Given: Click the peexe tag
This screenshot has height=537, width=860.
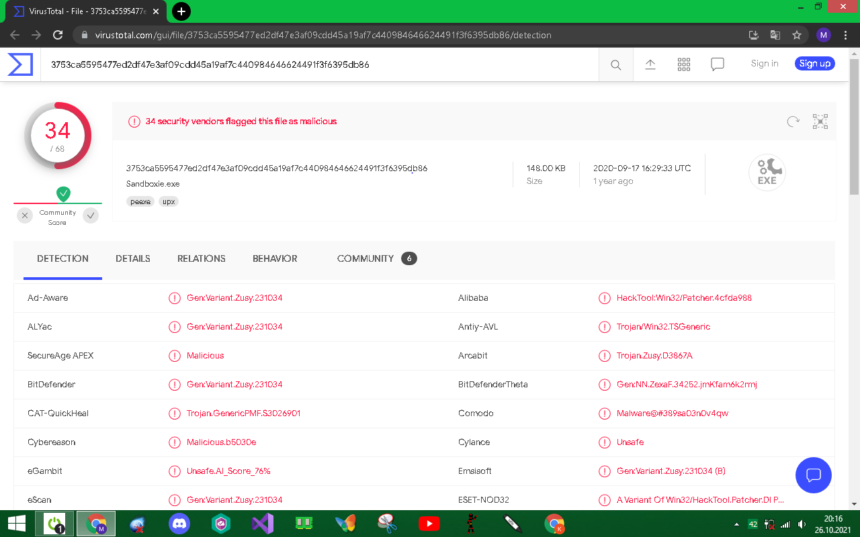Looking at the screenshot, I should pos(140,201).
